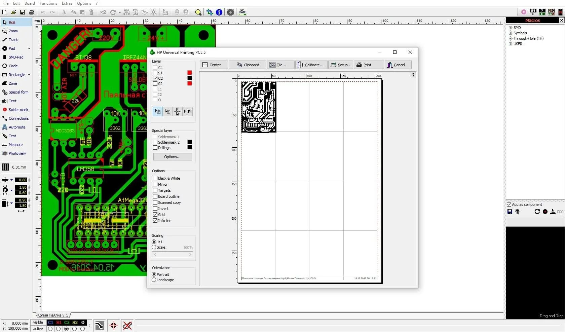Enable Soldermask 2 special layer

(155, 142)
